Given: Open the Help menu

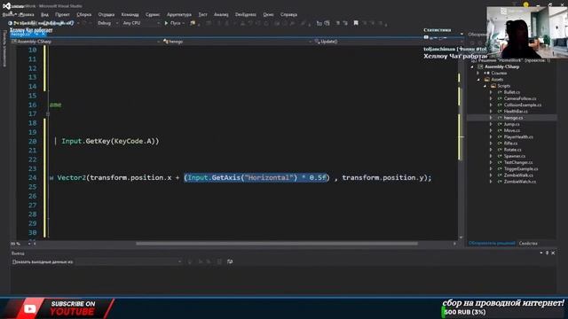Looking at the screenshot, I should click(x=288, y=14).
